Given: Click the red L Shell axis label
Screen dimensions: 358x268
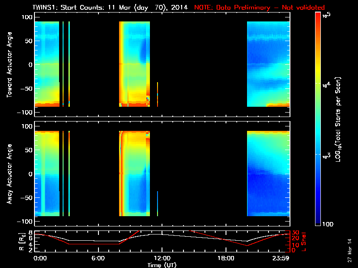Looking at the screenshot, I should click(304, 240).
